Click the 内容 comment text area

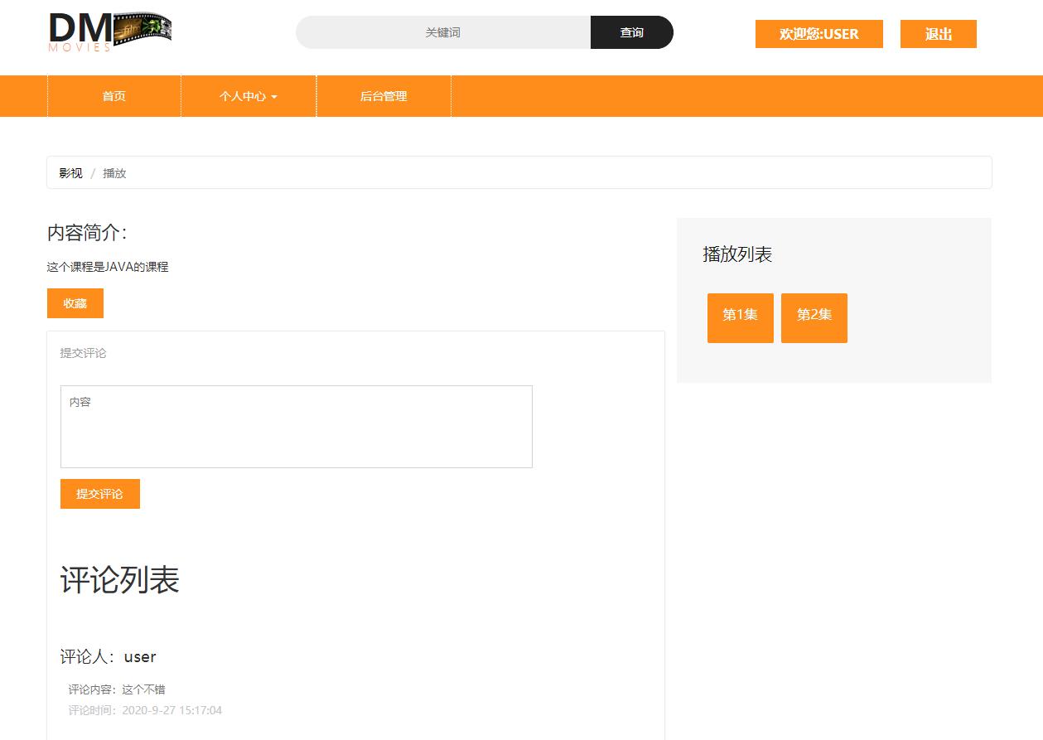[x=296, y=426]
